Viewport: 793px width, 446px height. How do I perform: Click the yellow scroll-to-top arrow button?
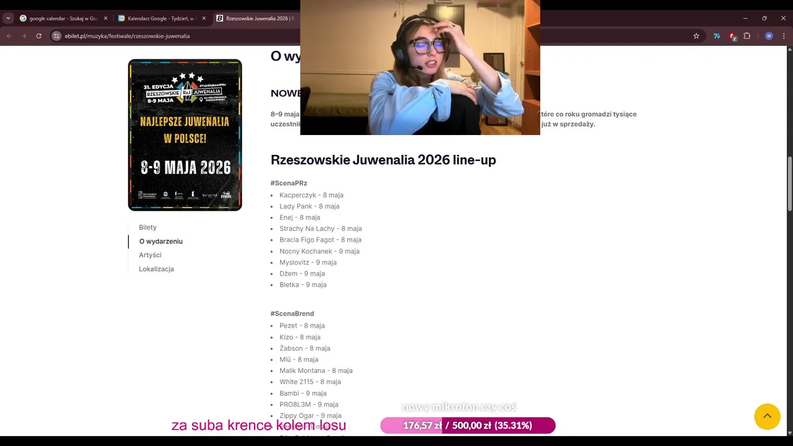pos(767,416)
